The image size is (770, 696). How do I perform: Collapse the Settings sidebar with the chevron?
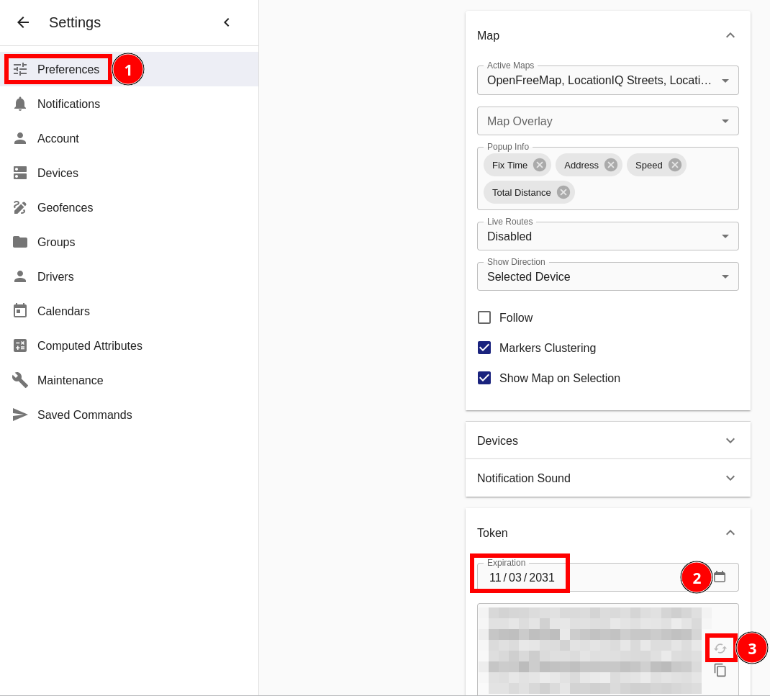tap(227, 22)
